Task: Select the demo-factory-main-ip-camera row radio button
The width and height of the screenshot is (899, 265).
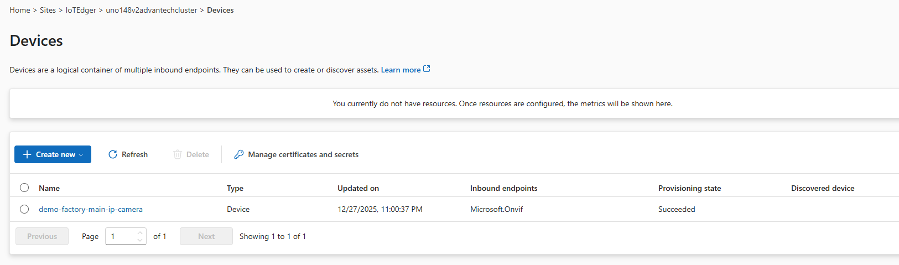Action: [x=24, y=209]
